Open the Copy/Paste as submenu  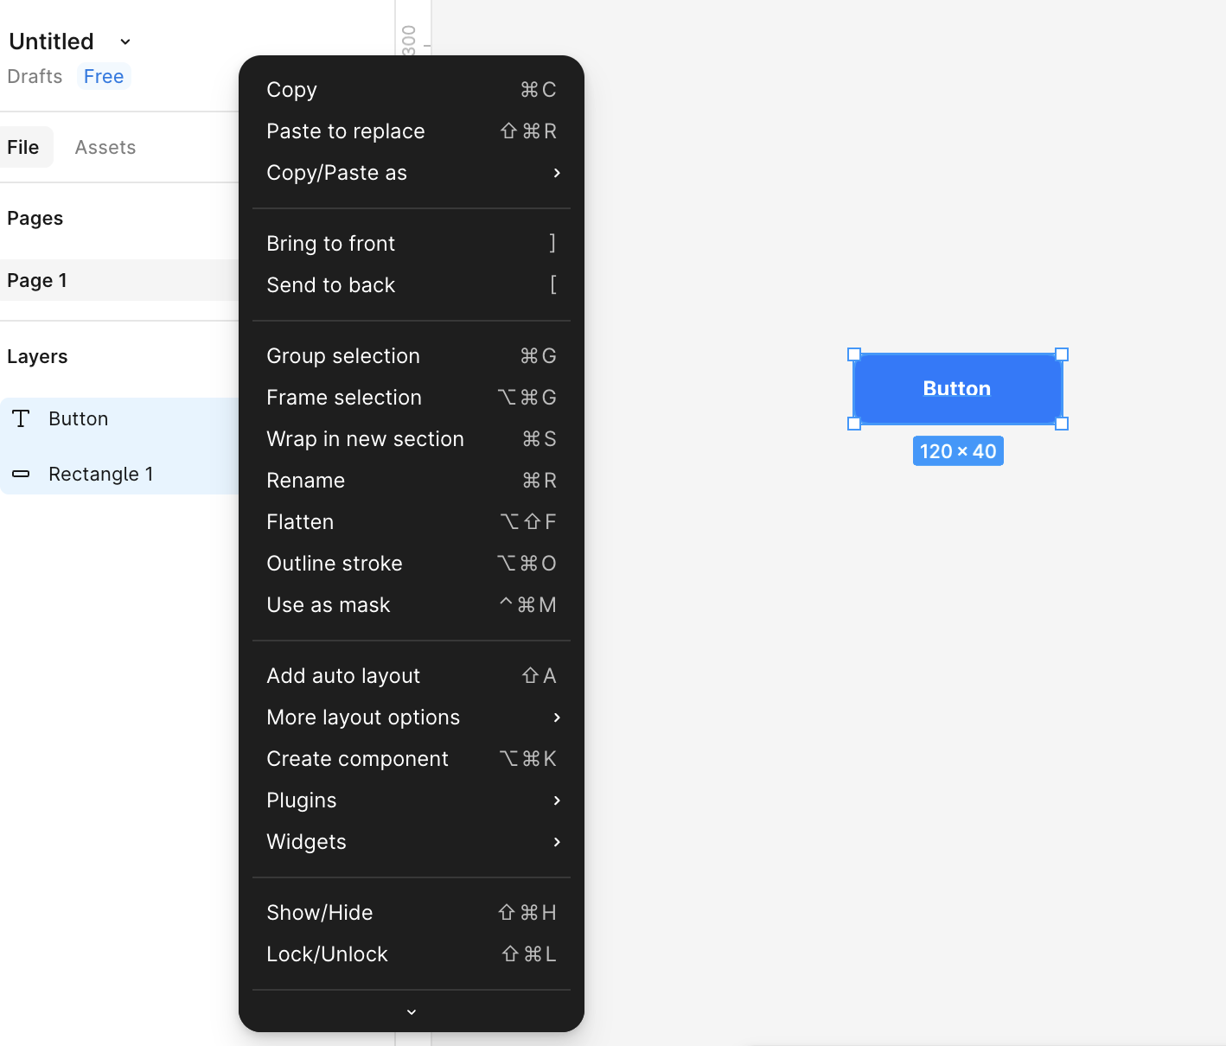point(411,173)
